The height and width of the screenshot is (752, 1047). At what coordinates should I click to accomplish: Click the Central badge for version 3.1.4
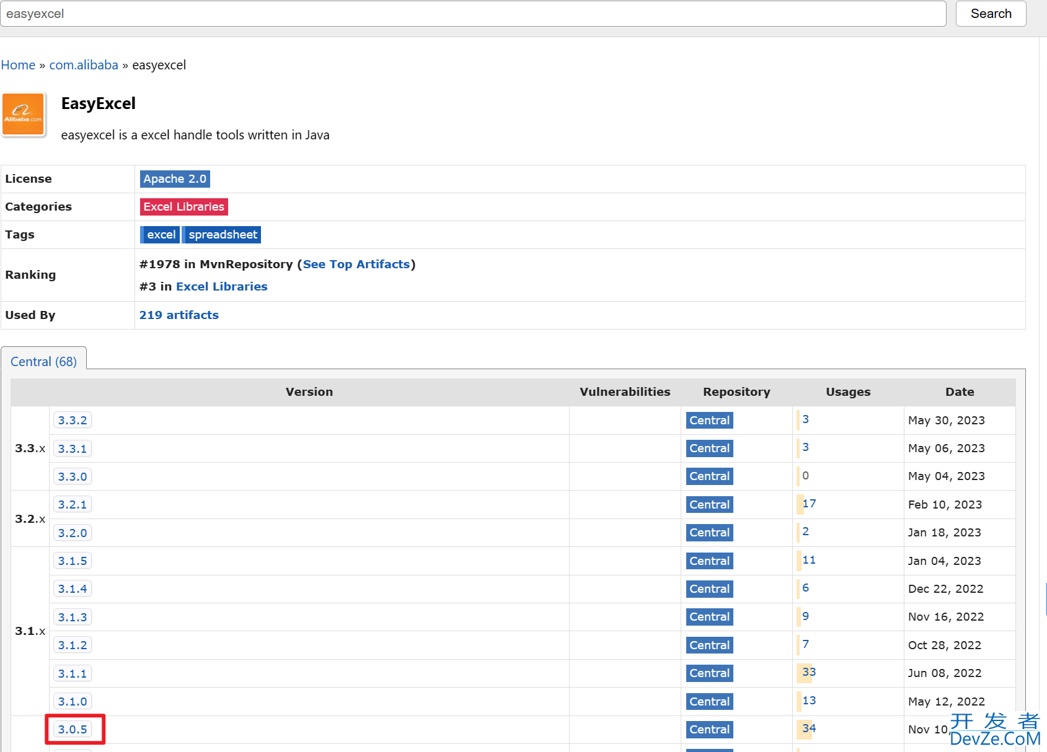710,589
